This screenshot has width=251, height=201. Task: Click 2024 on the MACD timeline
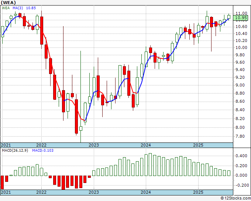click(146, 192)
